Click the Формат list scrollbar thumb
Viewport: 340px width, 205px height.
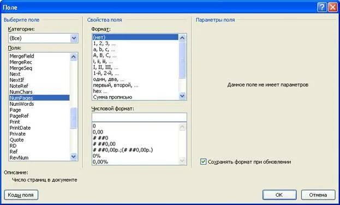[x=182, y=60]
